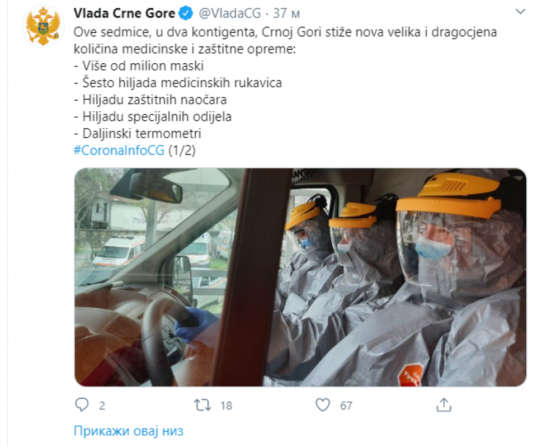Image resolution: width=537 pixels, height=447 pixels.
Task: Reply using the speech bubble icon
Action: click(x=82, y=405)
